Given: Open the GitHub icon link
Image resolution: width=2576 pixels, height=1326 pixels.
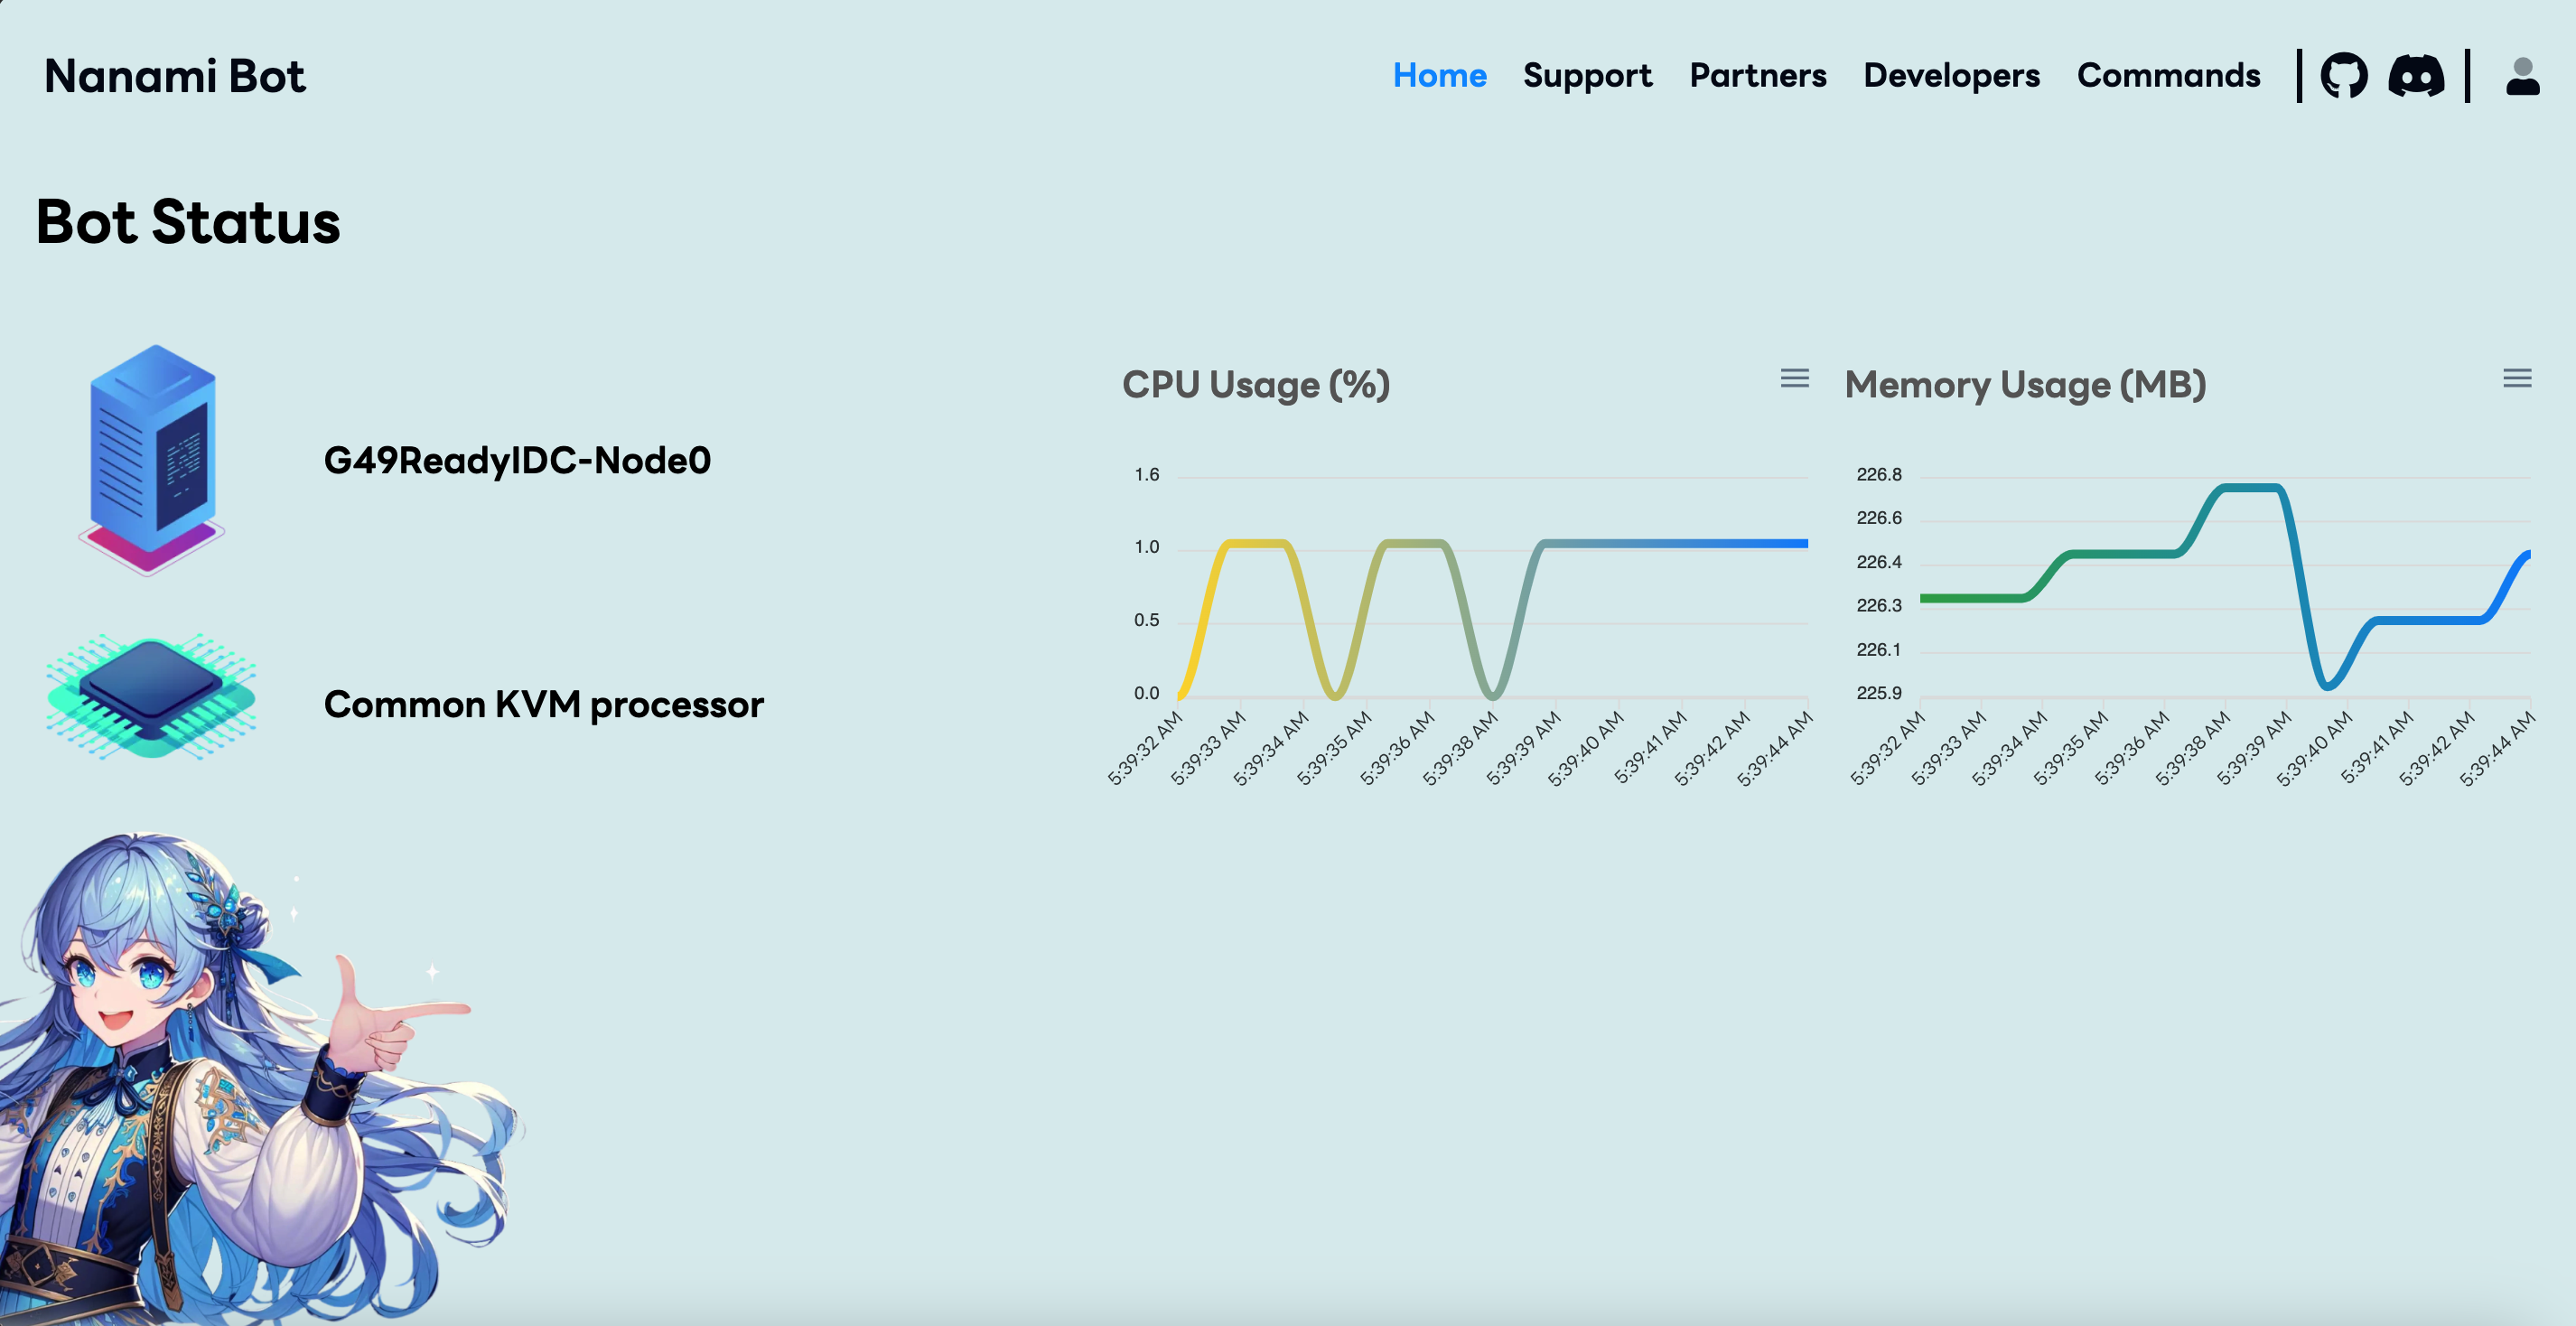Looking at the screenshot, I should click(x=2343, y=76).
